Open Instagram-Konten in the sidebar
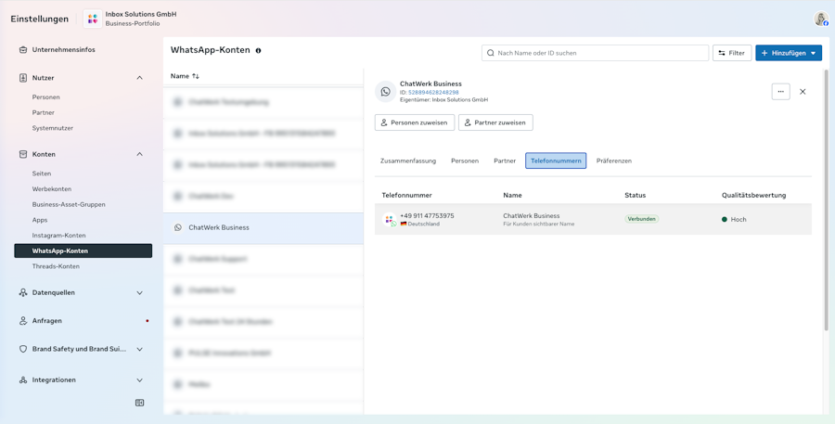This screenshot has width=835, height=424. tap(58, 236)
